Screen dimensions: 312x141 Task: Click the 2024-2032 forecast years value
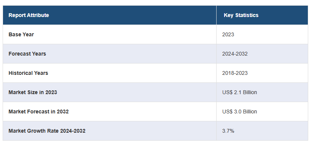pyautogui.click(x=235, y=54)
